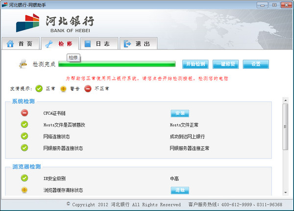The image size is (294, 211).
Task: Minimize the 网银助手 window
Action: coord(262,5)
